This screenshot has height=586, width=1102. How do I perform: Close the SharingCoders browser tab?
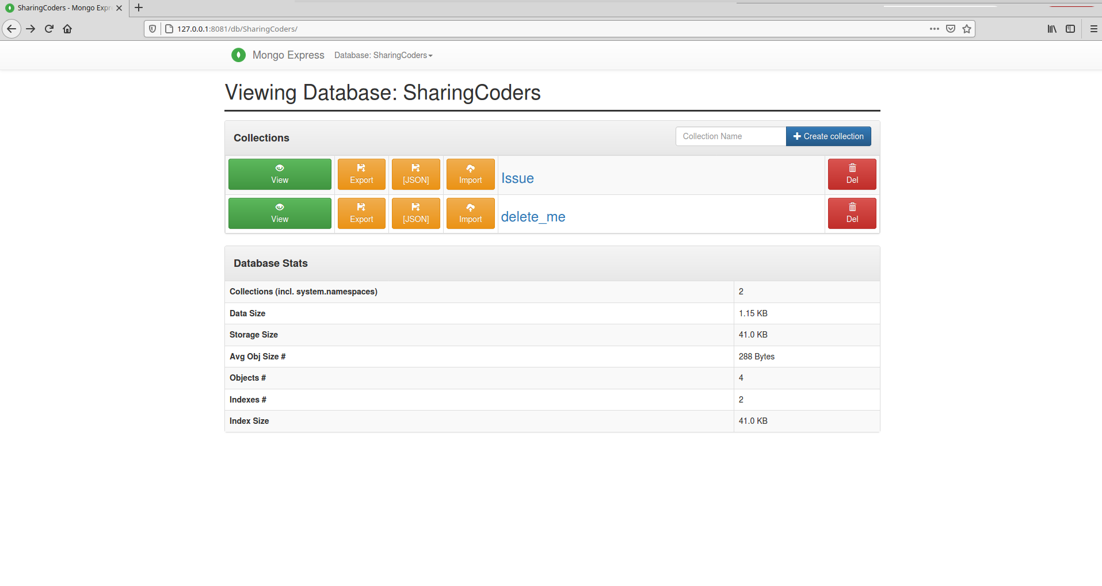click(119, 8)
